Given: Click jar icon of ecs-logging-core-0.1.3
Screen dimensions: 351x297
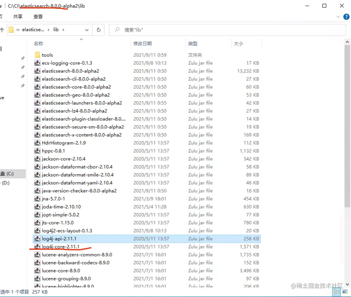Looking at the screenshot, I should coord(37,63).
